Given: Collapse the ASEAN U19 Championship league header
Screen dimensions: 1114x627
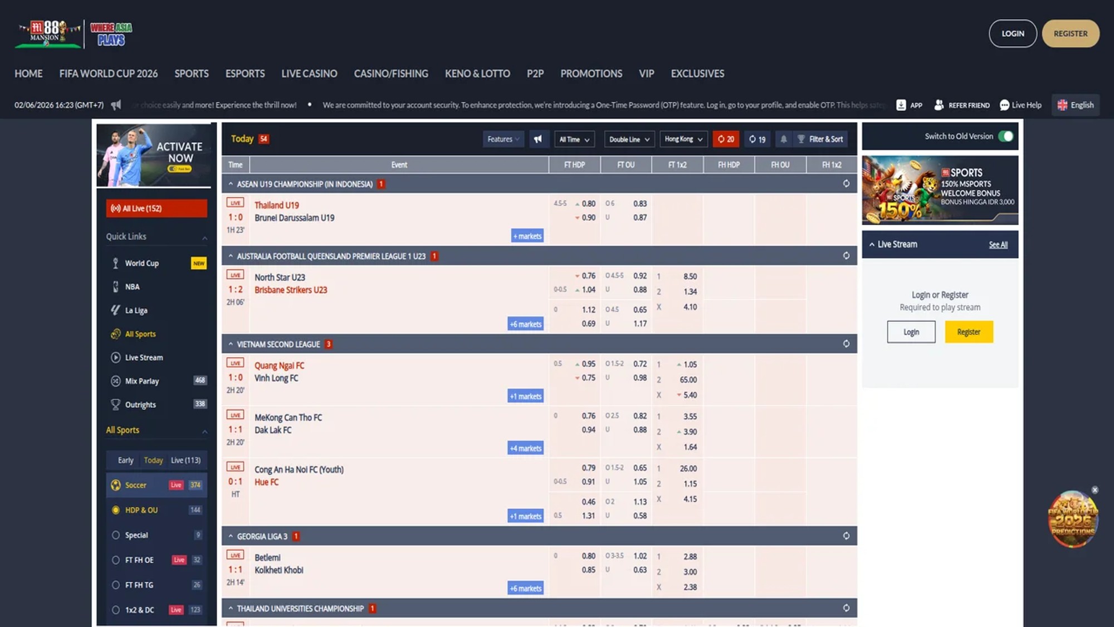Looking at the screenshot, I should point(230,183).
